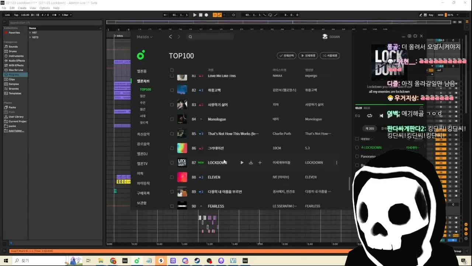
Task: Click the Ableton Stop transport button
Action: [x=201, y=15]
